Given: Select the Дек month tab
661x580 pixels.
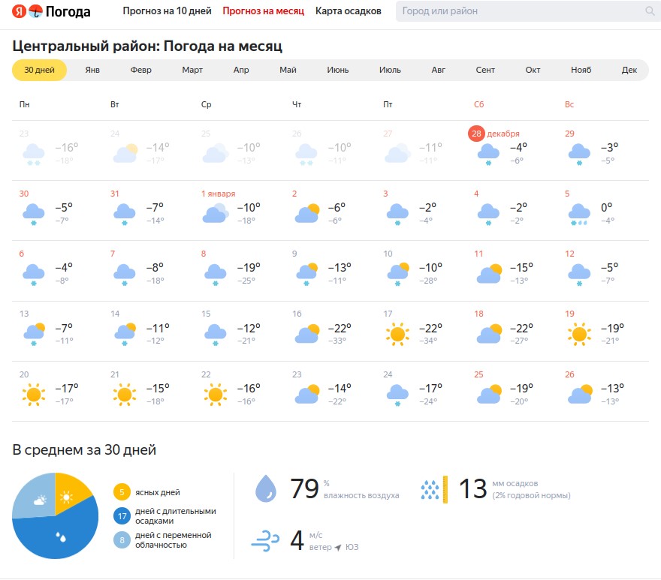Looking at the screenshot, I should point(629,70).
